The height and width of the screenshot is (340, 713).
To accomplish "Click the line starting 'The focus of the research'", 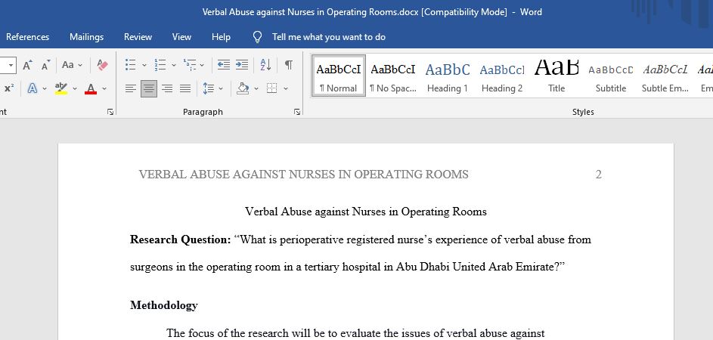I will [x=355, y=333].
